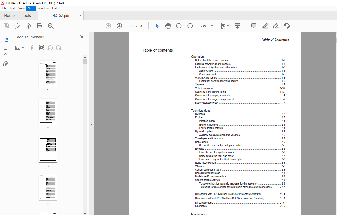Open the Bookmarks pane icon

6,52
